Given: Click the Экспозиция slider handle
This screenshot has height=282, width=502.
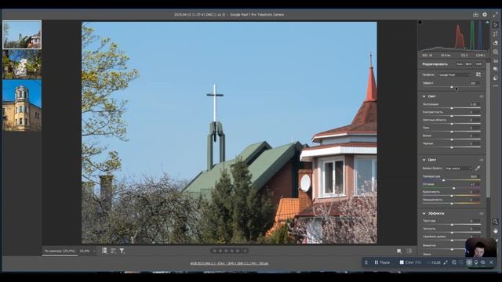Looking at the screenshot, I should (x=452, y=108).
